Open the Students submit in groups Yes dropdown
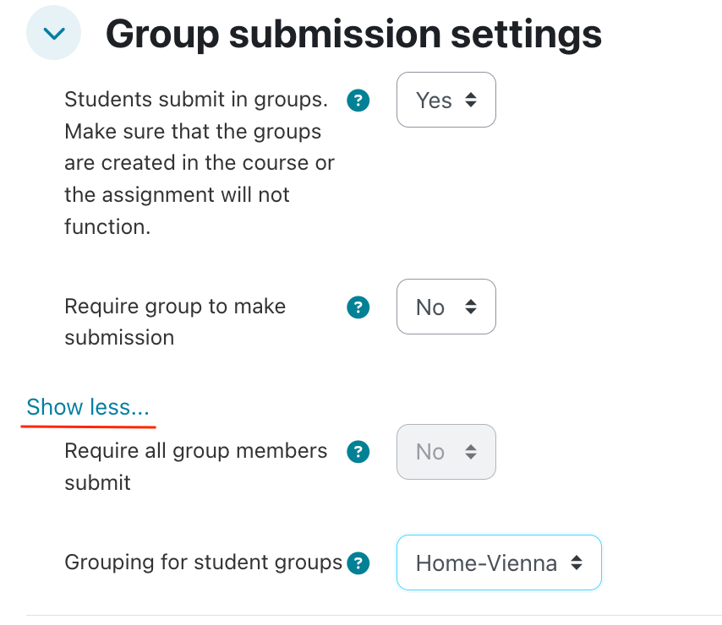The height and width of the screenshot is (625, 722). [446, 101]
